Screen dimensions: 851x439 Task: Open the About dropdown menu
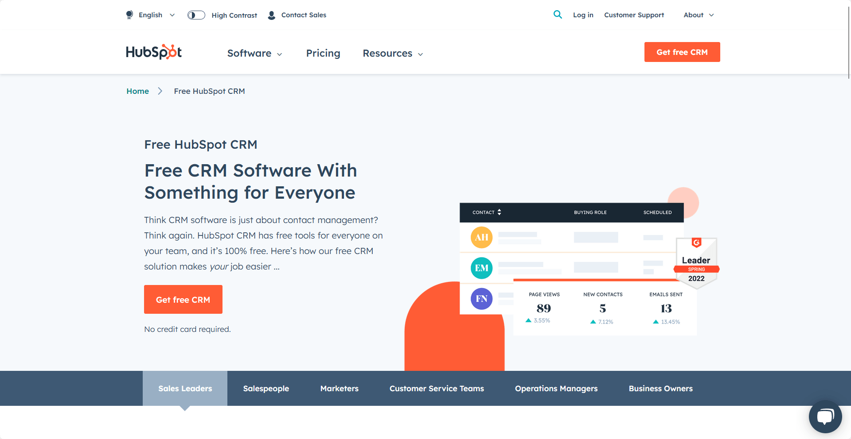(699, 15)
